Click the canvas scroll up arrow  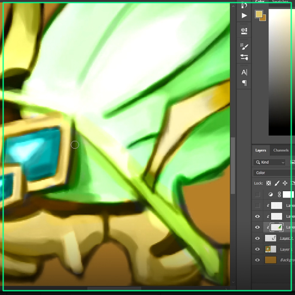tap(233, 6)
